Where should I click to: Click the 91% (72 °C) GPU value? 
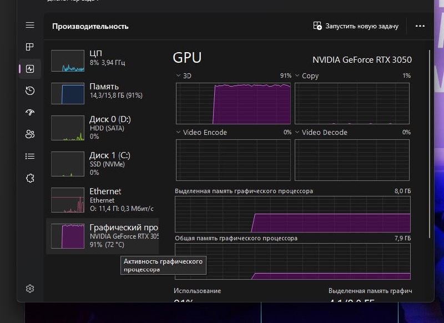pos(107,245)
